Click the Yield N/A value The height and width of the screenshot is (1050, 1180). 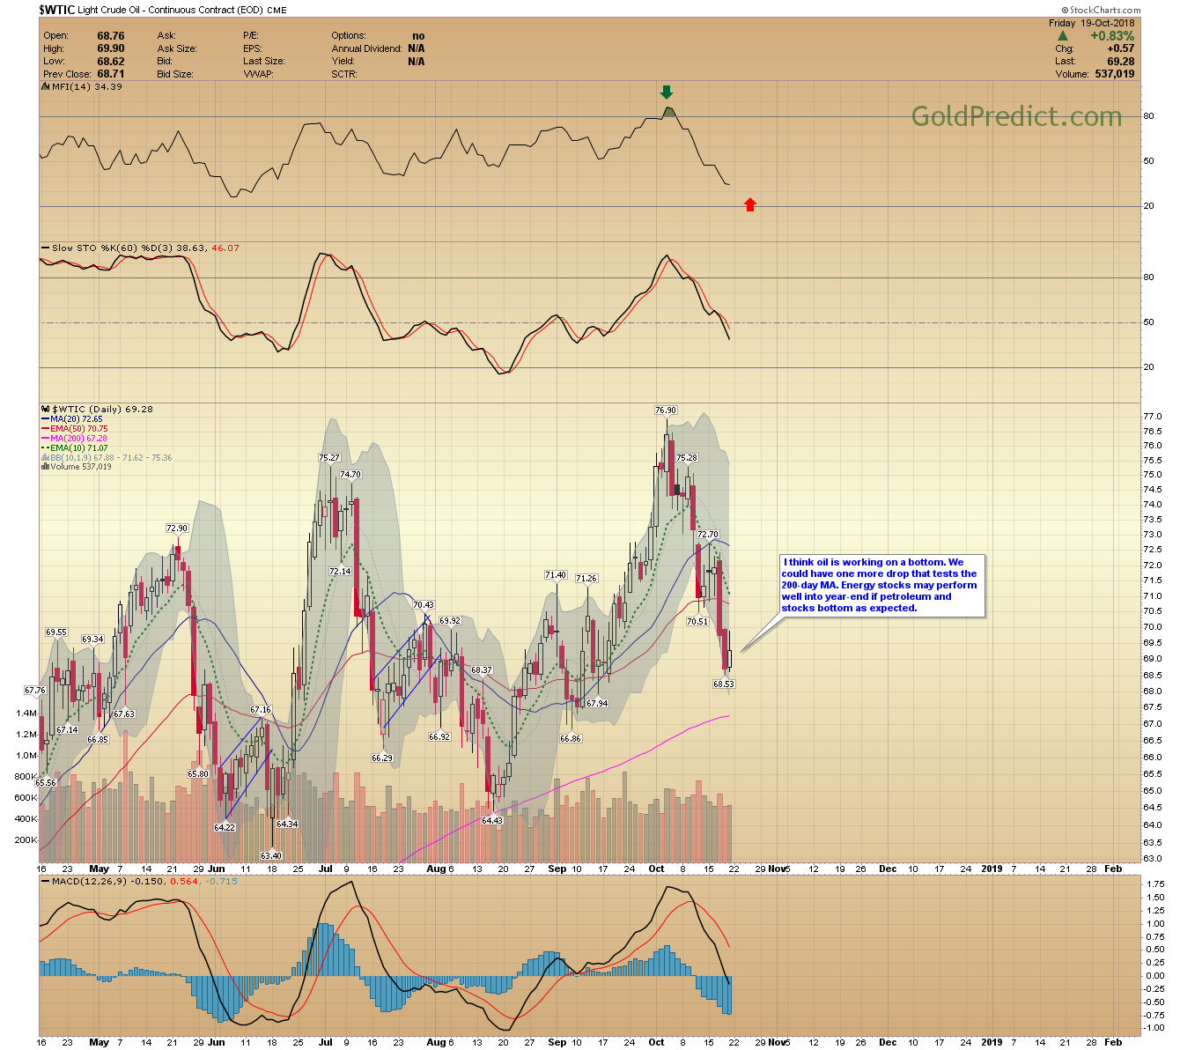(x=417, y=62)
